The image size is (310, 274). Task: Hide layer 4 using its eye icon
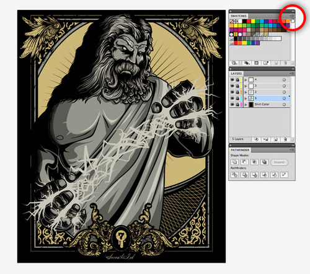232,79
